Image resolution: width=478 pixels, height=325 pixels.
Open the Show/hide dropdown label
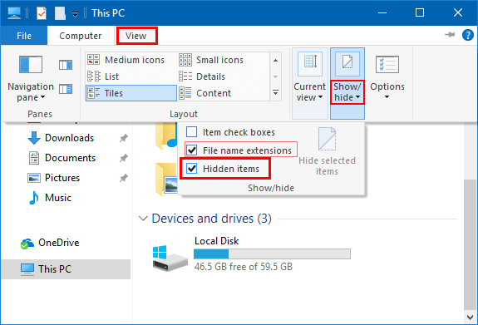point(347,91)
